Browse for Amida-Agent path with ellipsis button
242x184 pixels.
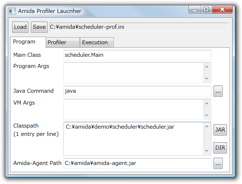[218, 164]
